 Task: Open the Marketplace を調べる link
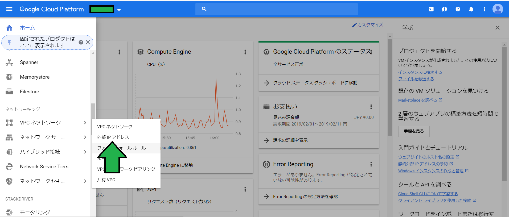tap(417, 100)
